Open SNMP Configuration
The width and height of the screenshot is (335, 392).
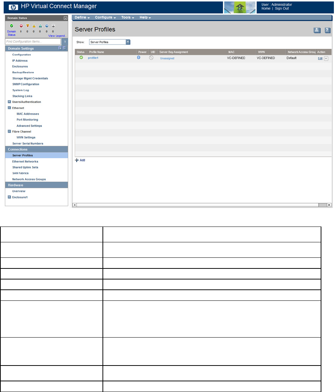pos(26,84)
